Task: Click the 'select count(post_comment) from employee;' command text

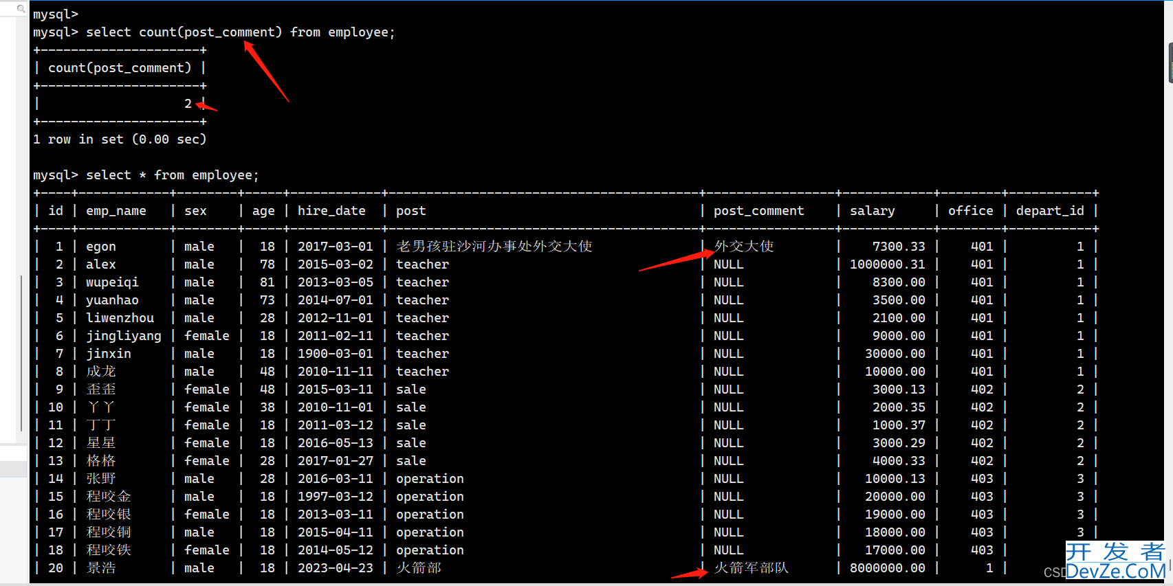Action: point(240,32)
